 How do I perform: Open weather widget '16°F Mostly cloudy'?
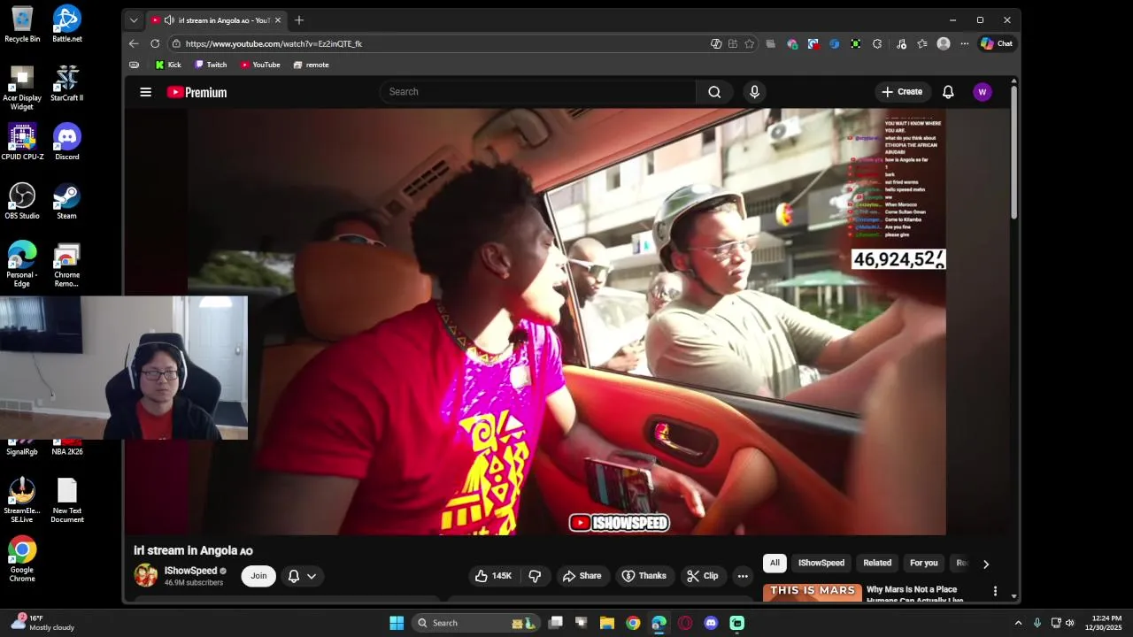(42, 623)
